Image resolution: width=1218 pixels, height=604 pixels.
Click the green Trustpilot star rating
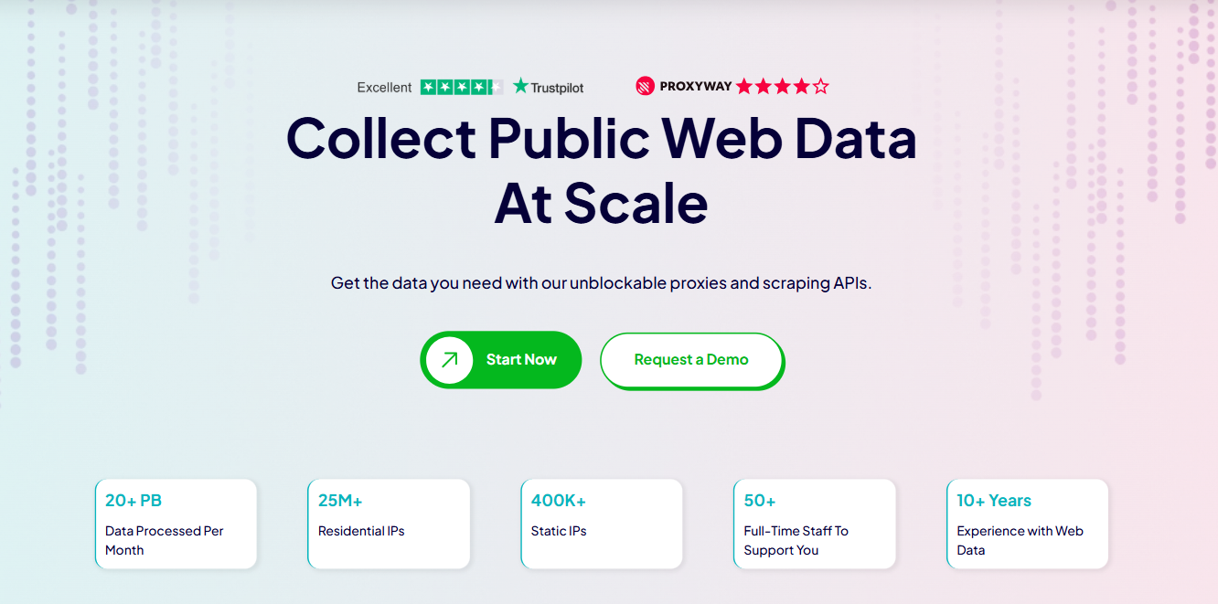tap(462, 87)
